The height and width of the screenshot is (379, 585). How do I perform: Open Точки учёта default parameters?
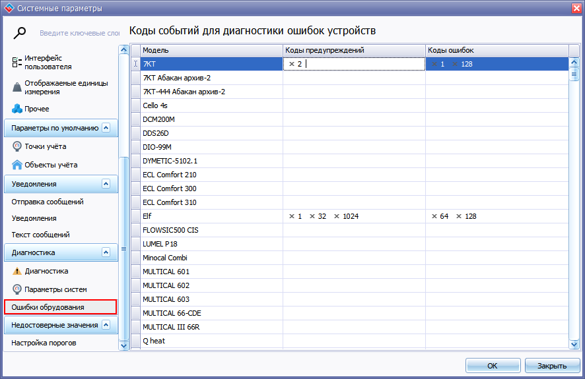(45, 146)
